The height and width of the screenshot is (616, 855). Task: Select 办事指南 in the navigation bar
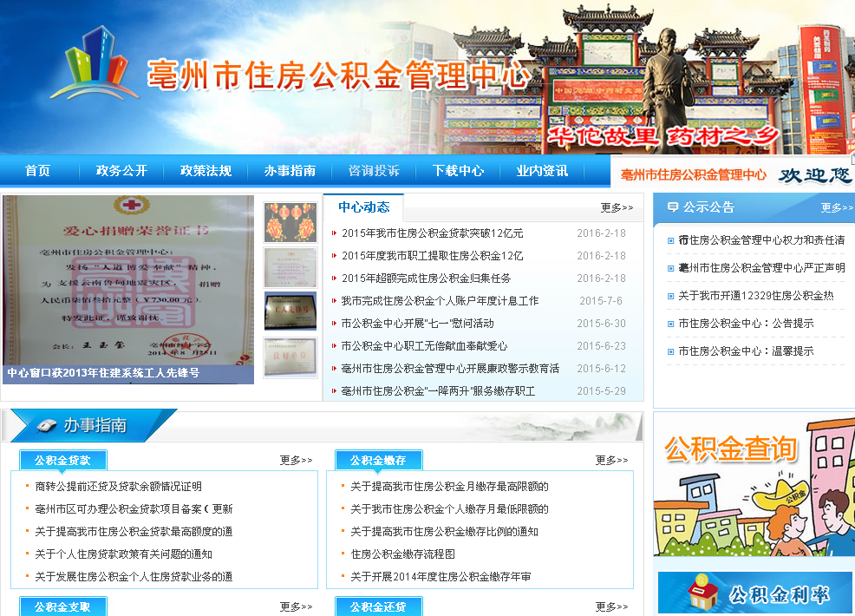290,171
